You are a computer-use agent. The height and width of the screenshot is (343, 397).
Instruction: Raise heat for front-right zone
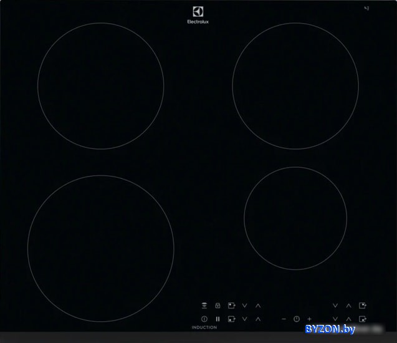tap(348, 319)
